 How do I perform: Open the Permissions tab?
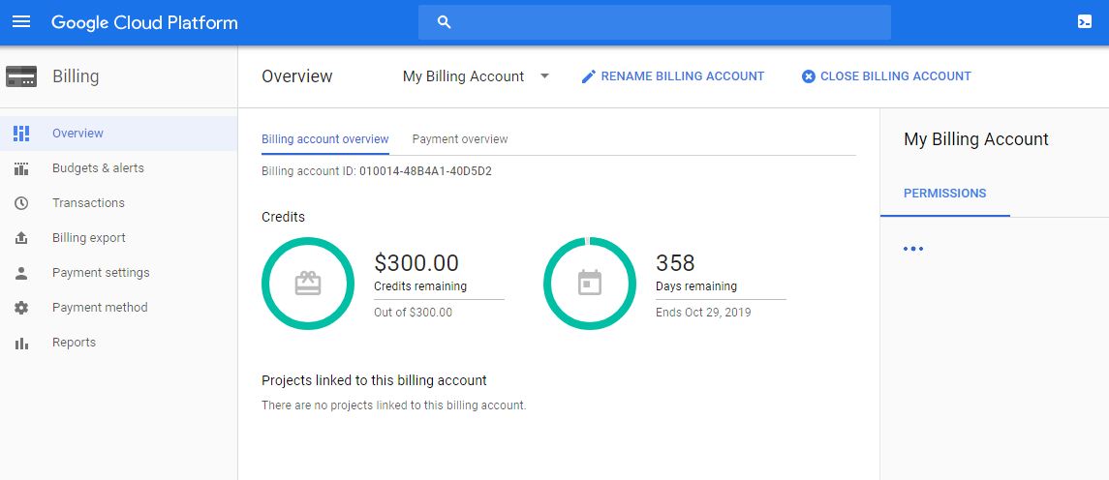944,194
